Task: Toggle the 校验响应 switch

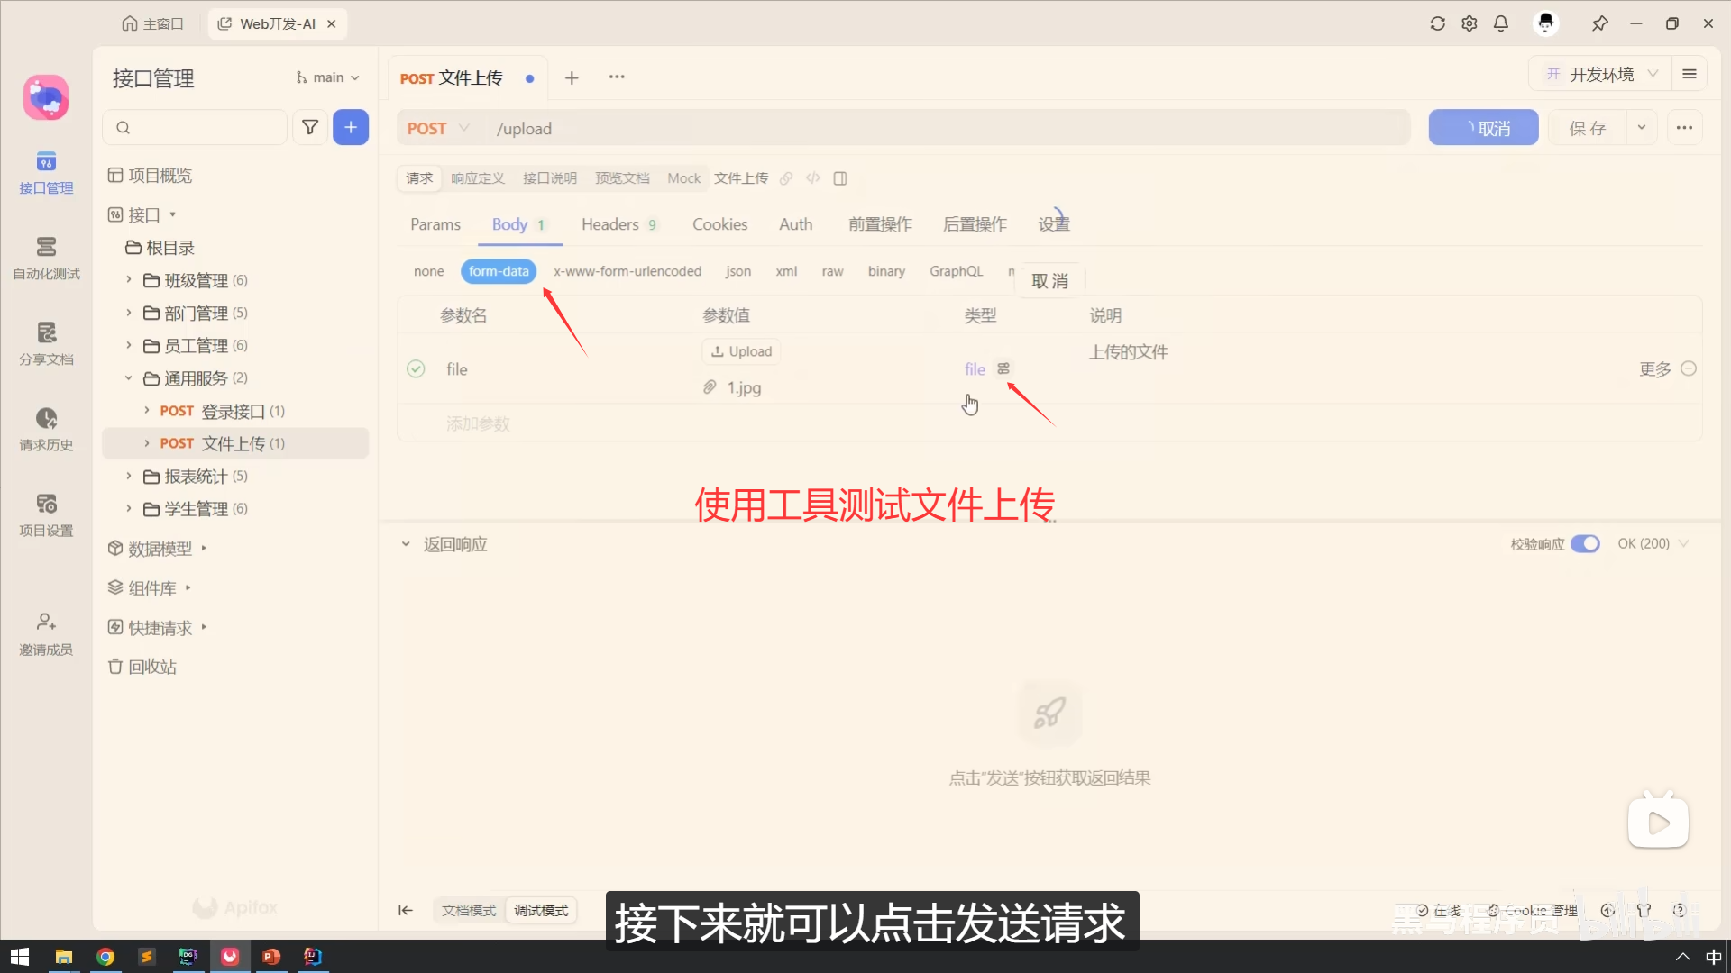Action: click(1585, 544)
